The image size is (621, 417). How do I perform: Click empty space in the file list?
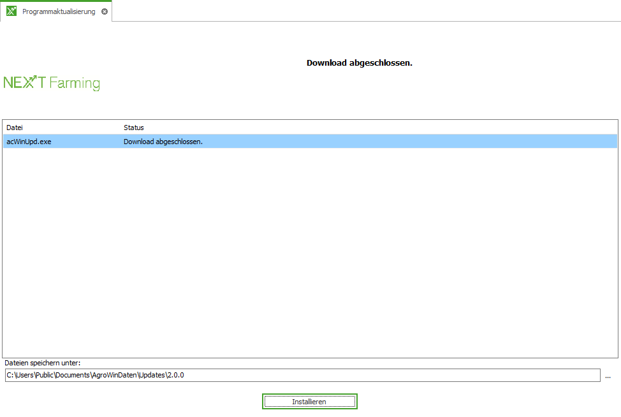coord(310,255)
